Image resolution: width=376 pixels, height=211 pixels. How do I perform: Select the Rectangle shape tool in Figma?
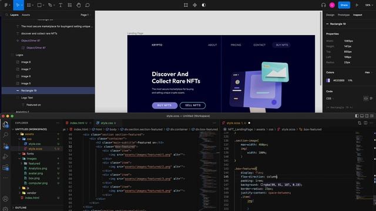[39, 5]
